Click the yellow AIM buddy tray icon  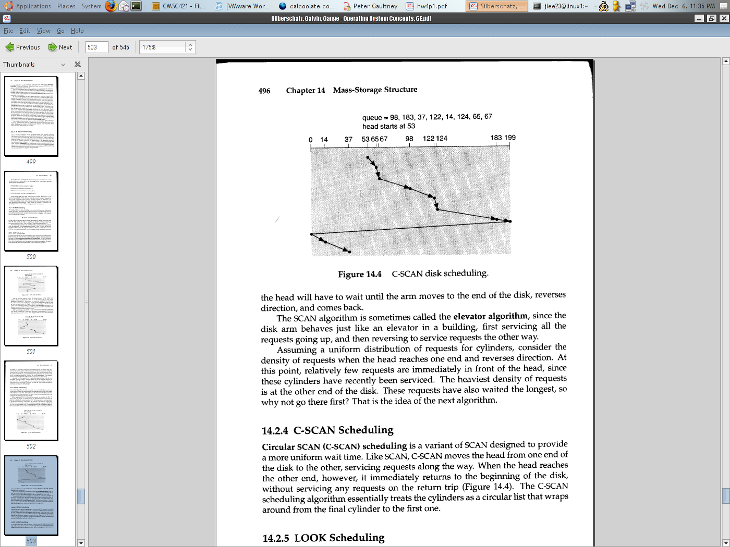[617, 6]
